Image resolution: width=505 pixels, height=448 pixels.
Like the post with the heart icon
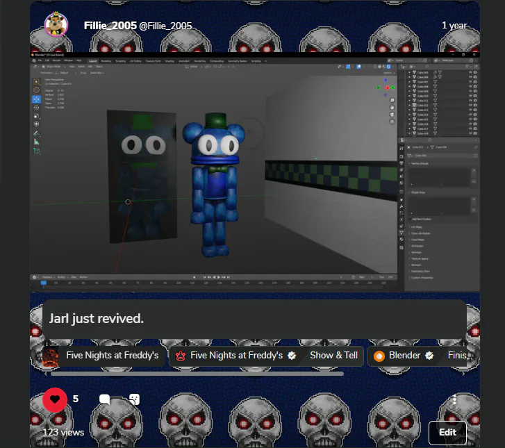55,399
